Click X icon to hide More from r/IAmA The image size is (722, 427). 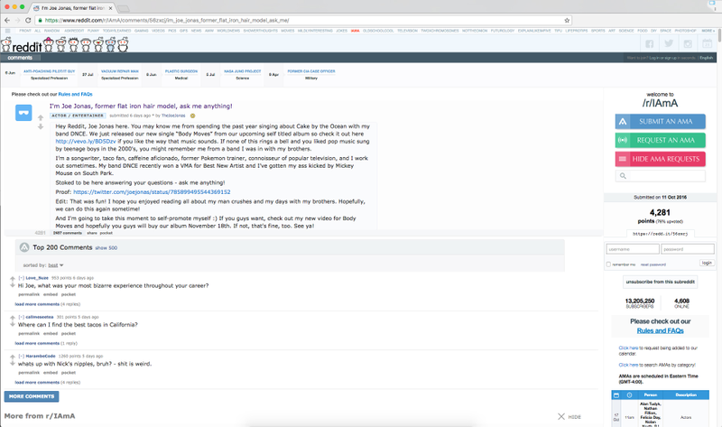(561, 416)
